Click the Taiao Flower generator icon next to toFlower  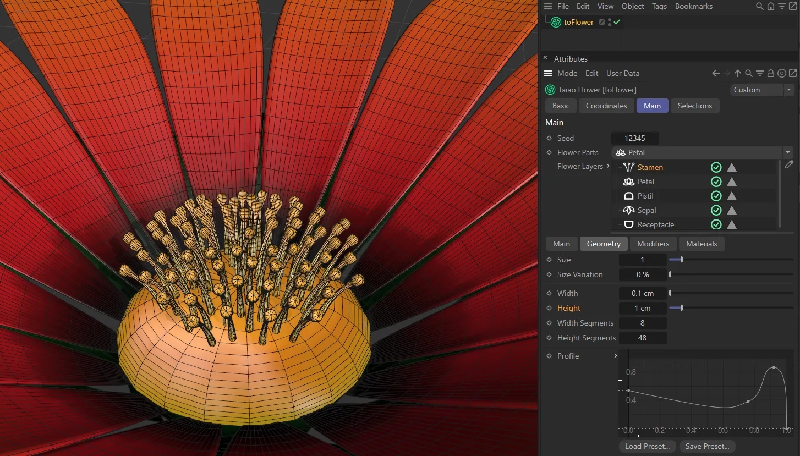click(x=556, y=22)
